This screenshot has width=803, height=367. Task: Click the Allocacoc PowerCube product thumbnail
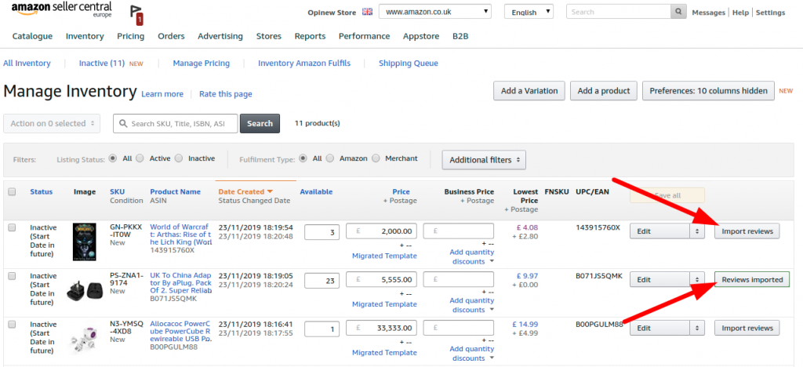coord(83,340)
